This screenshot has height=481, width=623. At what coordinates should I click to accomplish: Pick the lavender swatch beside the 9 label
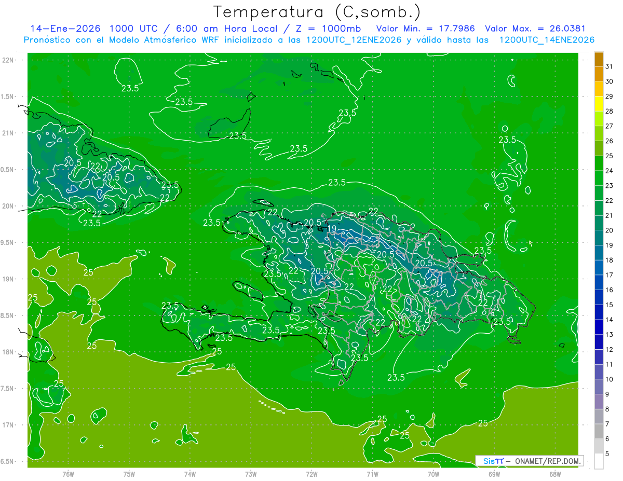(x=599, y=402)
